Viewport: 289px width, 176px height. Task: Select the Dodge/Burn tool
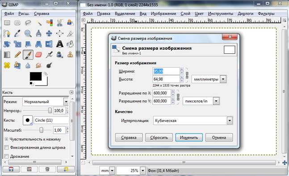(x=49, y=65)
